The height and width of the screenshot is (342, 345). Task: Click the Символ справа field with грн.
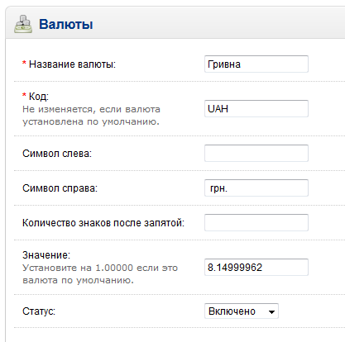click(256, 188)
